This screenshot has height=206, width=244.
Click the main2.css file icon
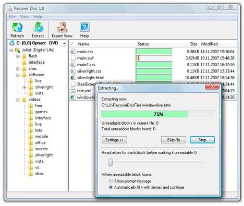tap(72, 65)
